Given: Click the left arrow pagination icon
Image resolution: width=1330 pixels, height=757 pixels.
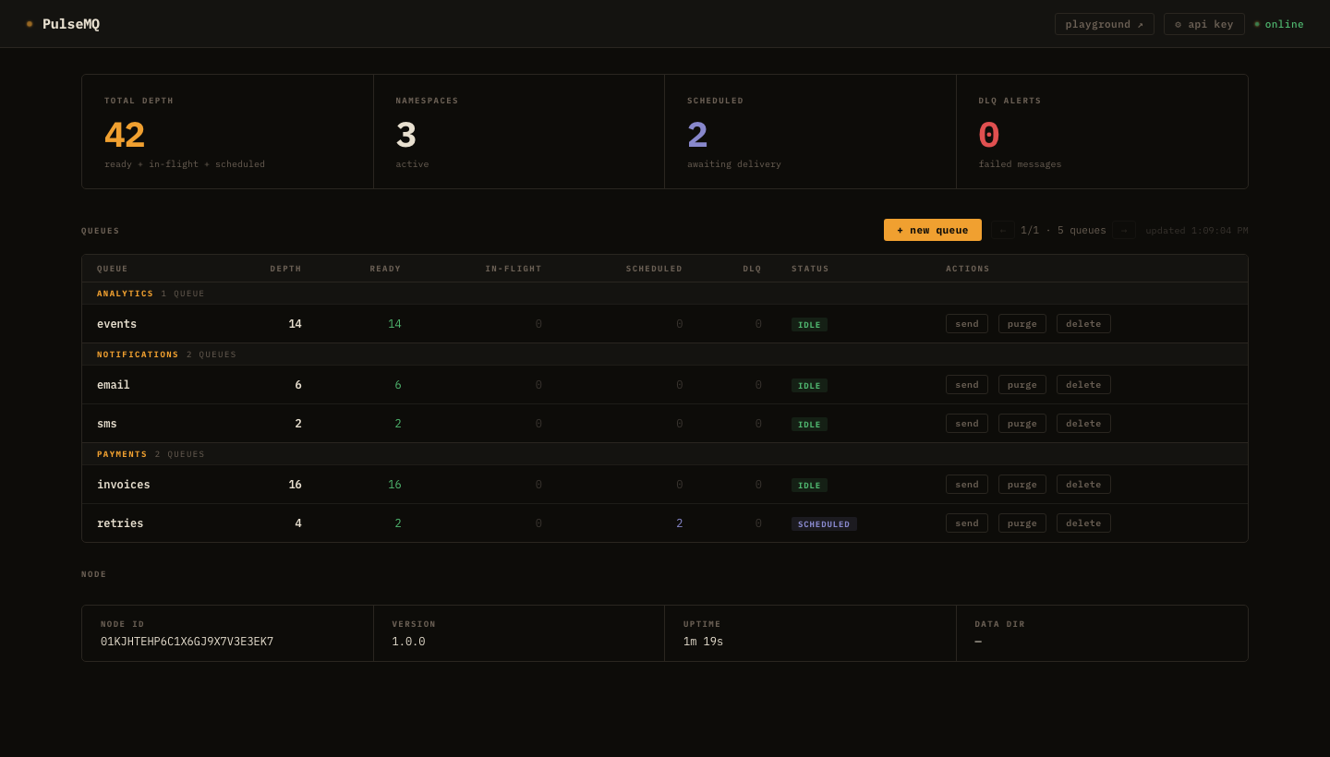Looking at the screenshot, I should tap(1003, 230).
